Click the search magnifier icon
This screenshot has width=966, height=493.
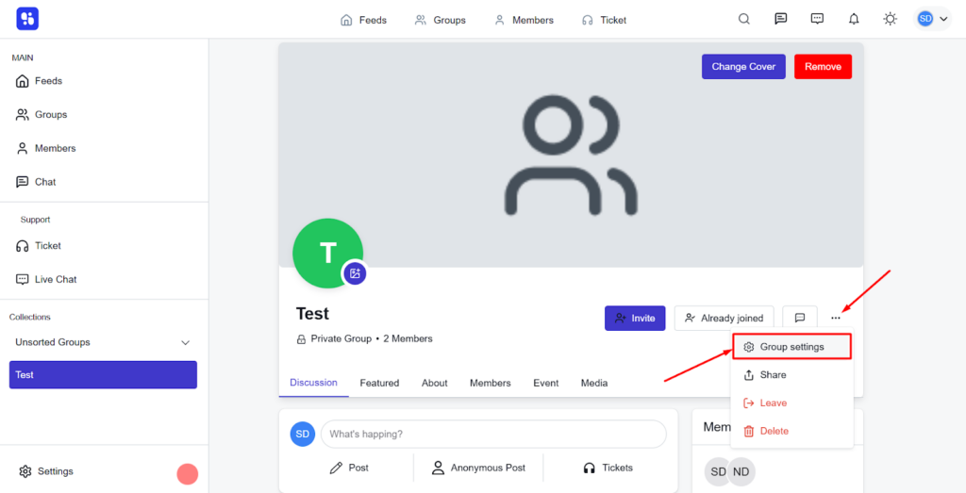(744, 19)
